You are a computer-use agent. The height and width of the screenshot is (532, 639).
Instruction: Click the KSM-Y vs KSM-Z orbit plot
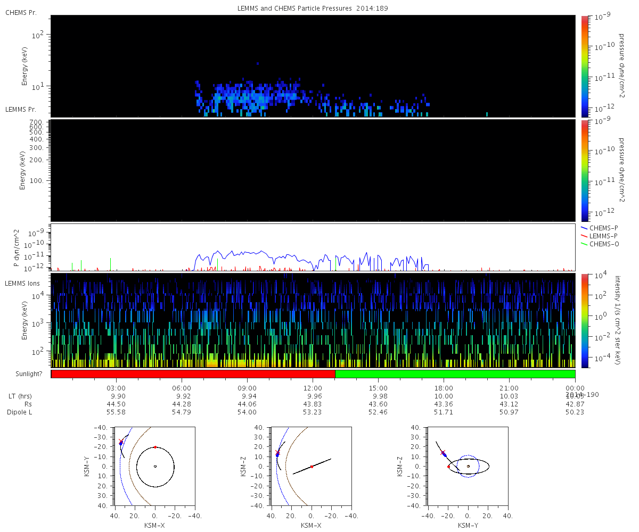point(468,466)
